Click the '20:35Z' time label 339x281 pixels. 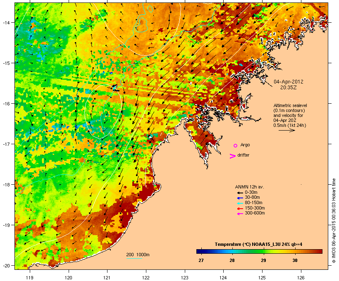coord(289,88)
